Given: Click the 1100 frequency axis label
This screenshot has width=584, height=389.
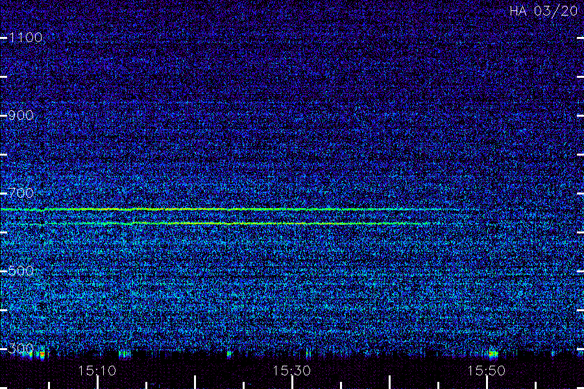Looking at the screenshot, I should click(x=25, y=38).
